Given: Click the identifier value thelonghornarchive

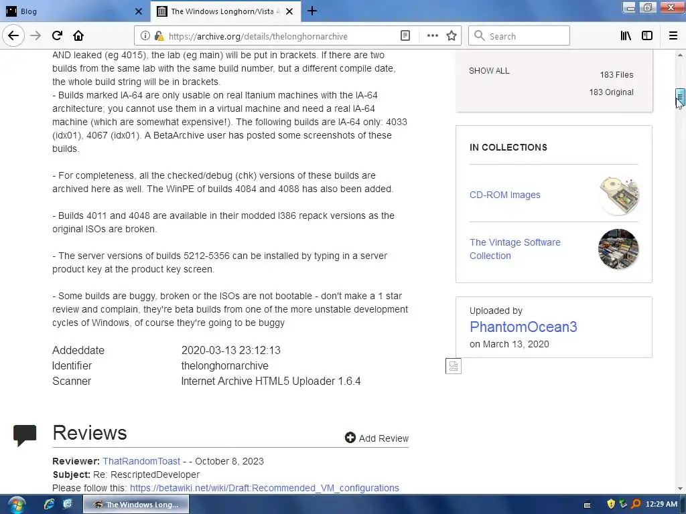Looking at the screenshot, I should [225, 366].
